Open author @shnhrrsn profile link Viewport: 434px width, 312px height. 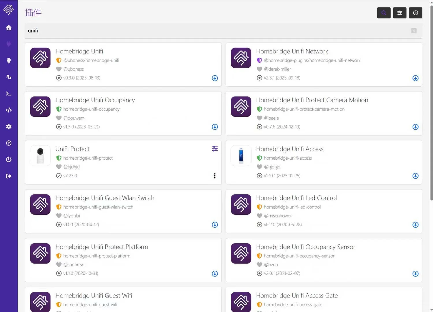pos(74,265)
